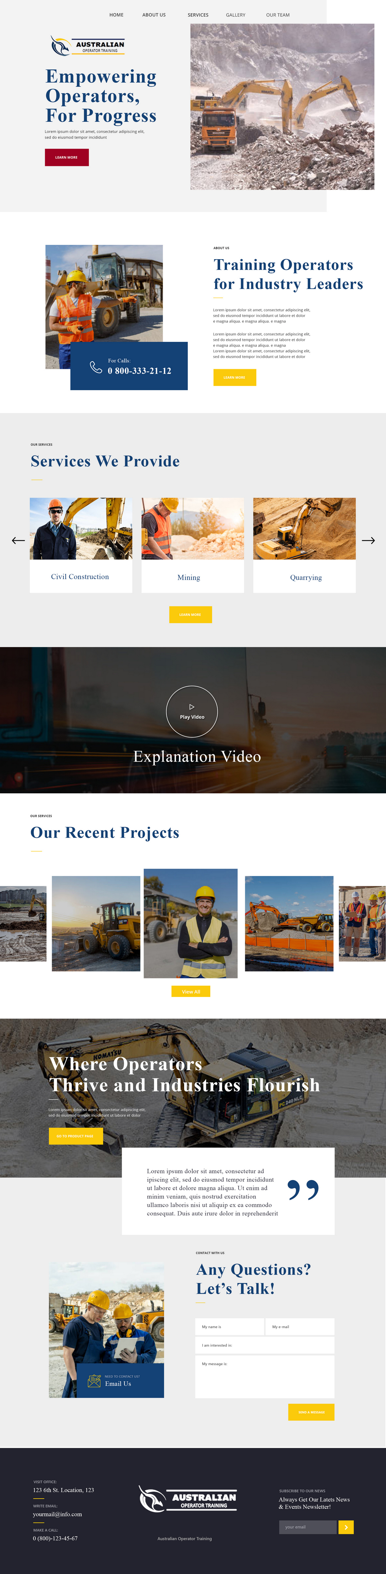The image size is (386, 1574).
Task: Click LEARN MORE below services carousel
Action: (x=191, y=614)
